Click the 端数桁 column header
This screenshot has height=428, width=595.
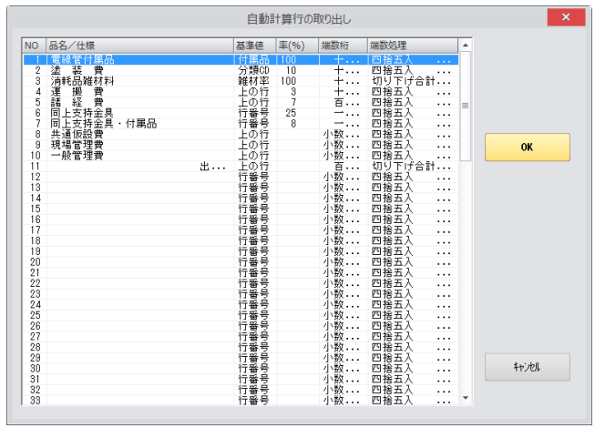tap(342, 45)
